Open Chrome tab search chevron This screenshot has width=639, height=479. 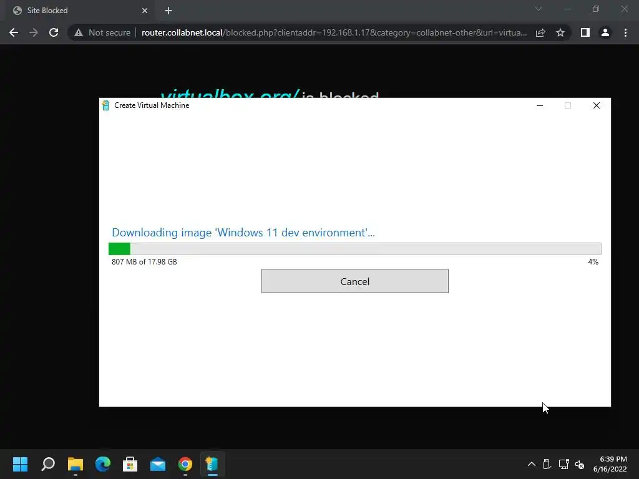tap(539, 9)
